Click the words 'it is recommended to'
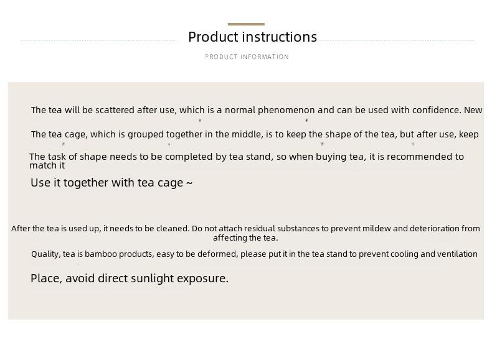Viewport: 492px width, 355px height. 417,156
